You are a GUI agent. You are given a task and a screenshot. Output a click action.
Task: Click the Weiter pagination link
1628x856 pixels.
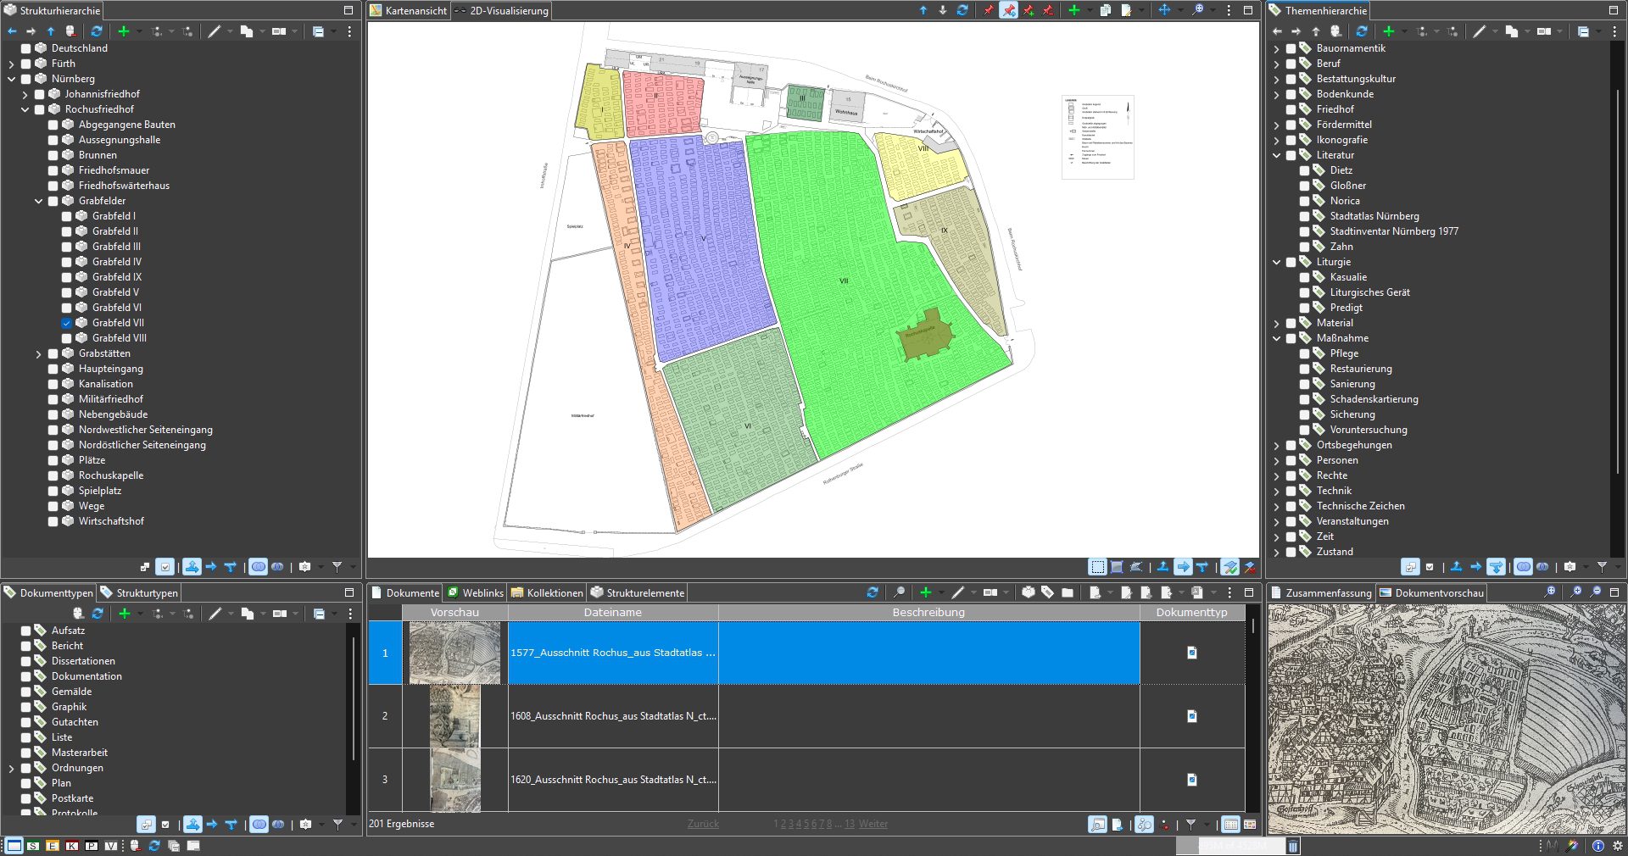[873, 824]
